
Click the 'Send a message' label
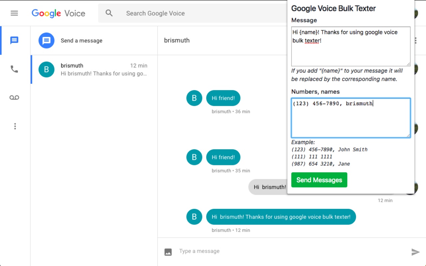pos(82,41)
